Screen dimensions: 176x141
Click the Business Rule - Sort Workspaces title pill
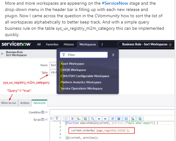(x=146, y=44)
